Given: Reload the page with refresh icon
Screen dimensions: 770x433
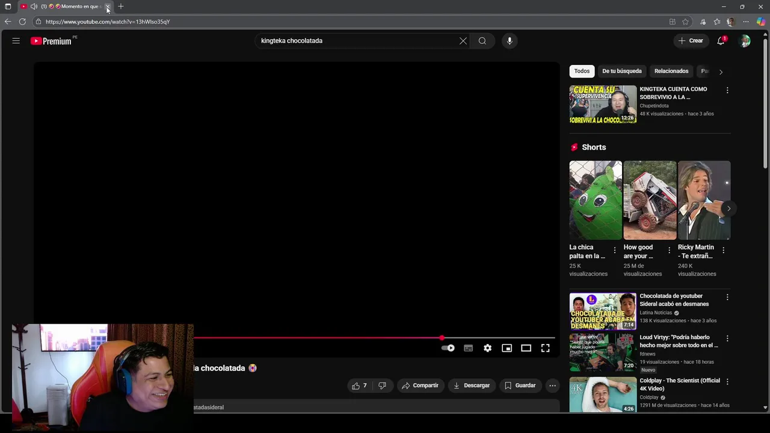Looking at the screenshot, I should [22, 22].
